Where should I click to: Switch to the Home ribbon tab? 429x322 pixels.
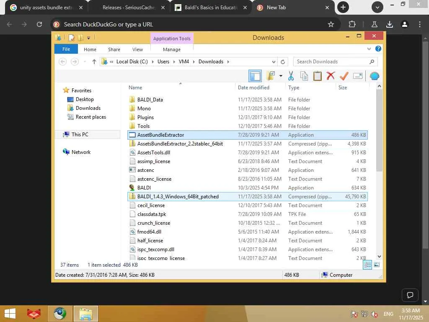(90, 49)
